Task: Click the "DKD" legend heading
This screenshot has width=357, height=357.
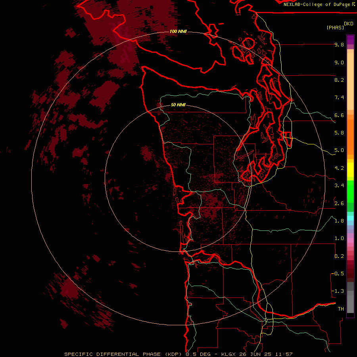Action: tap(349, 24)
